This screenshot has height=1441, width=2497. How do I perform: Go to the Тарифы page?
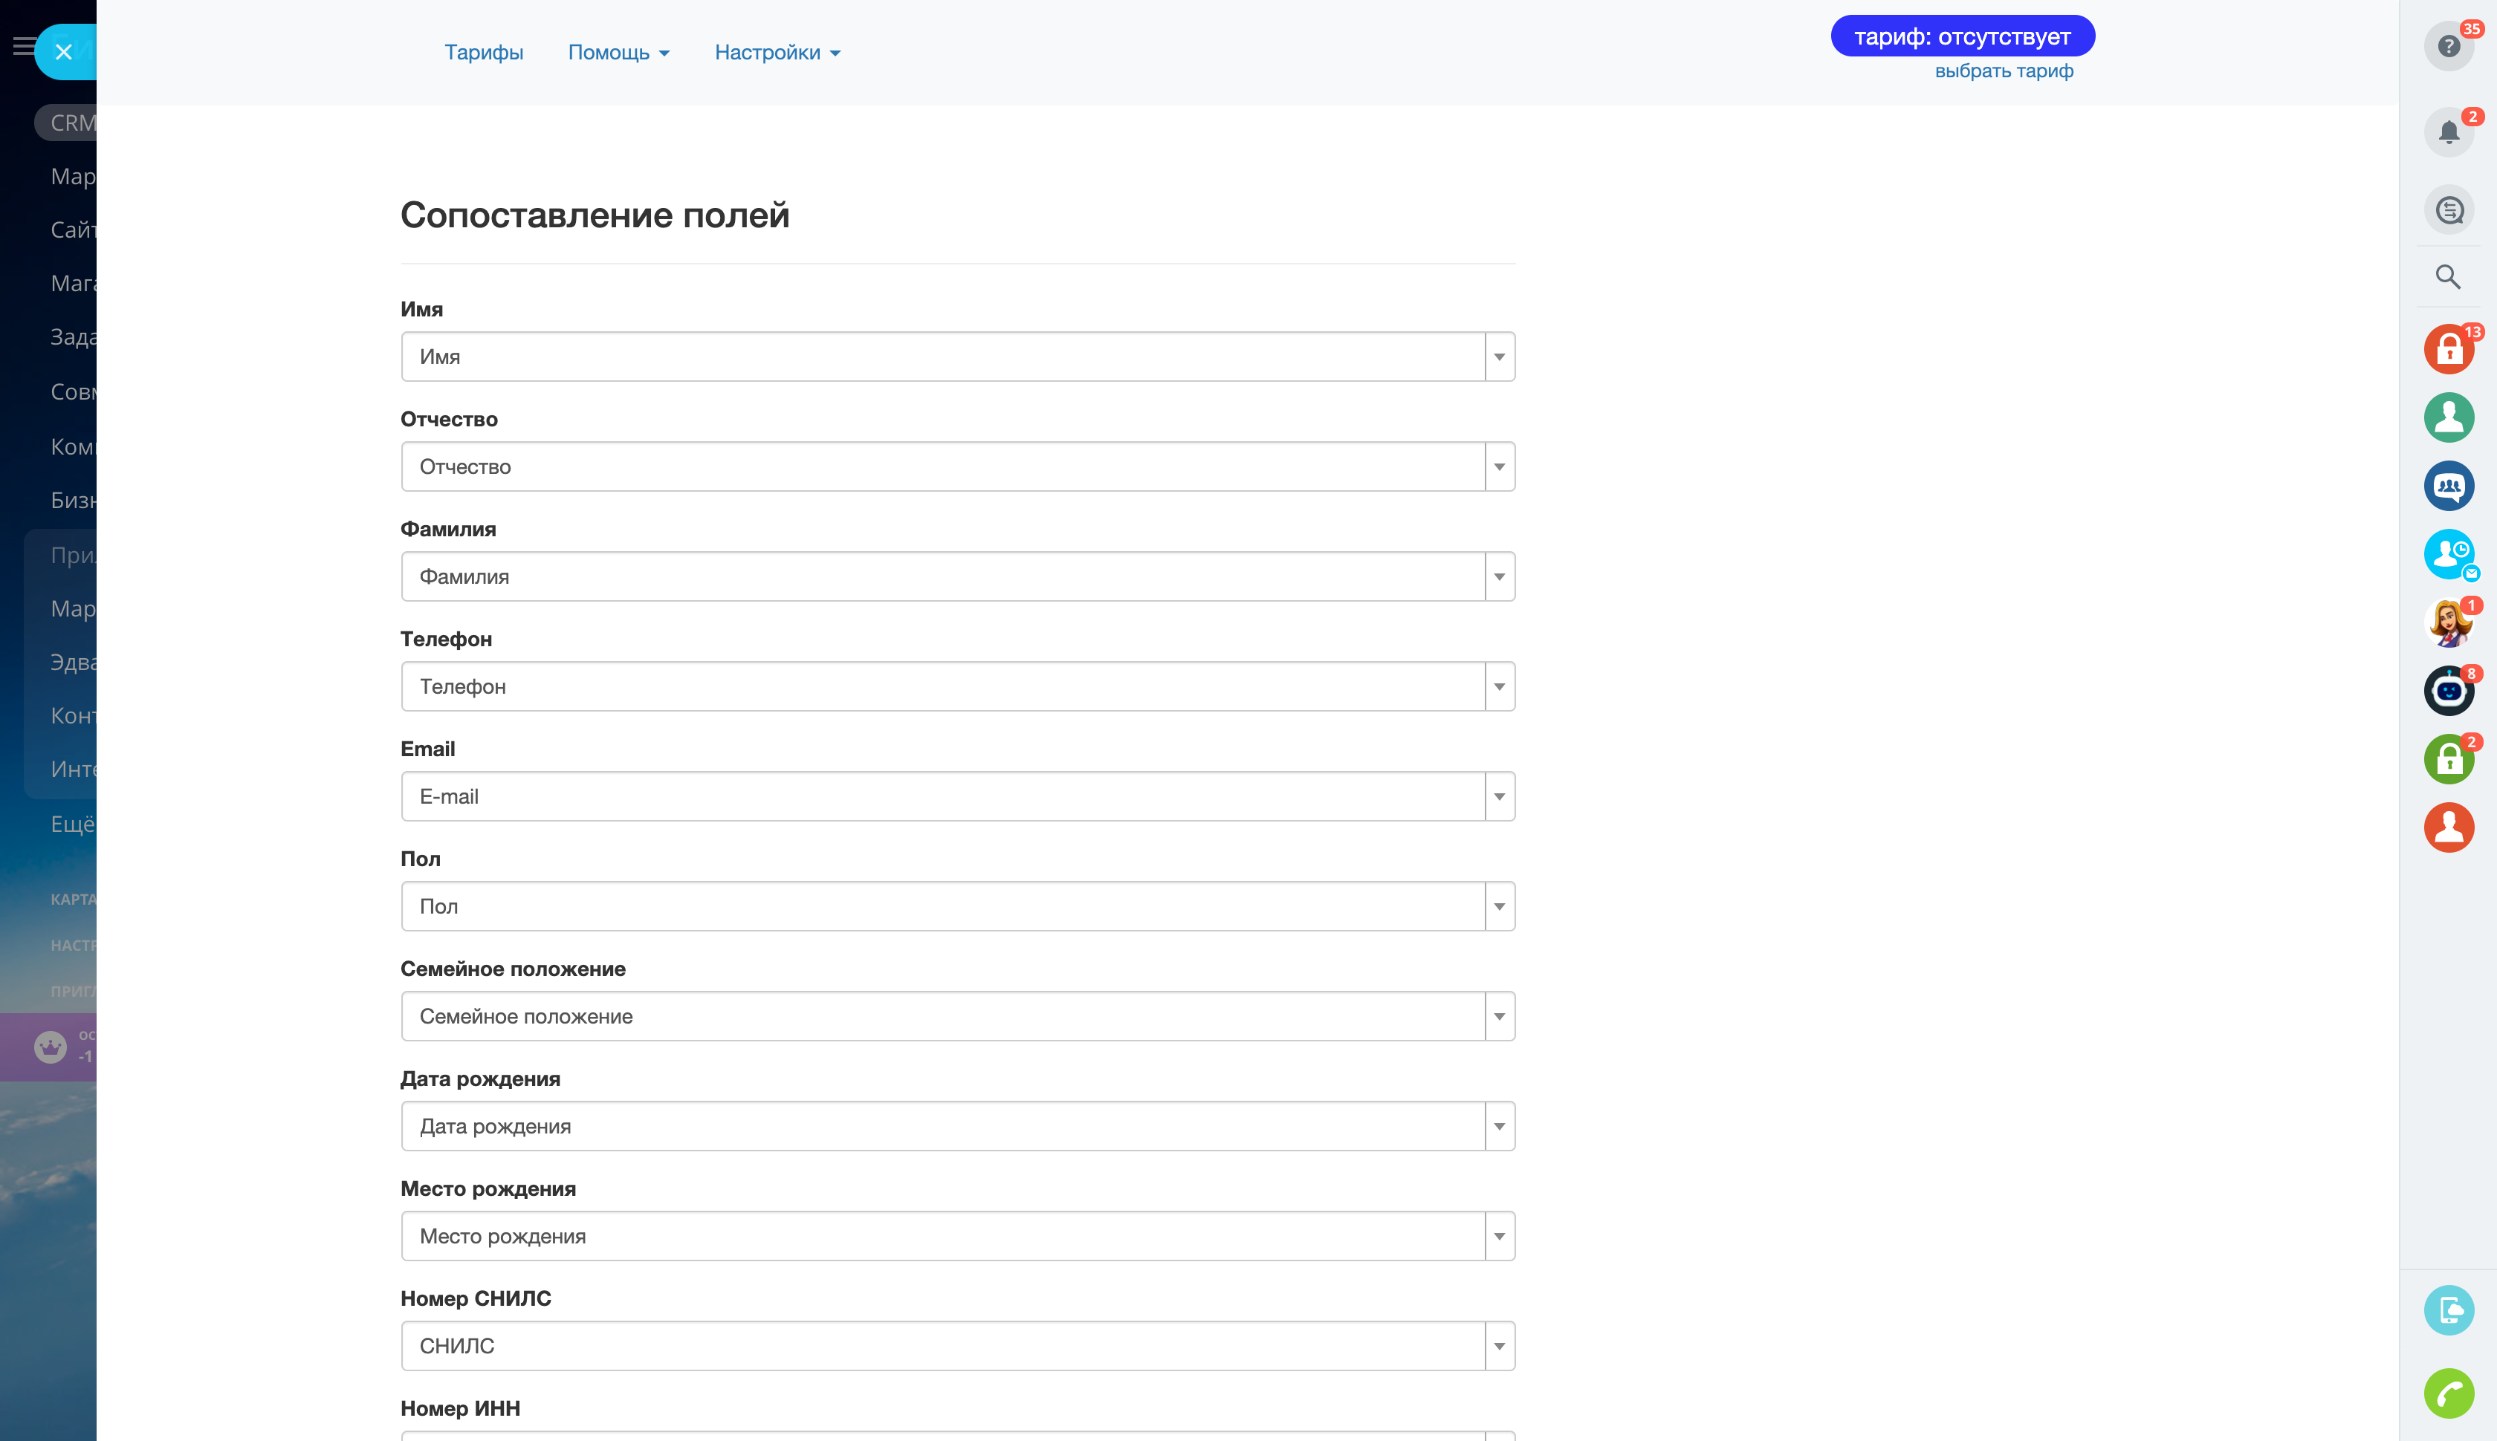[x=483, y=53]
